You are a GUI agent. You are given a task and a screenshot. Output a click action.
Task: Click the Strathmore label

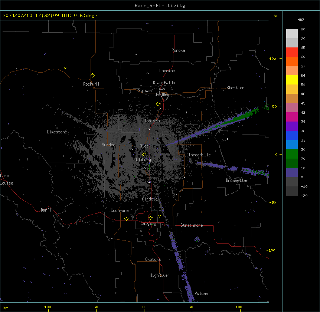click(x=192, y=225)
